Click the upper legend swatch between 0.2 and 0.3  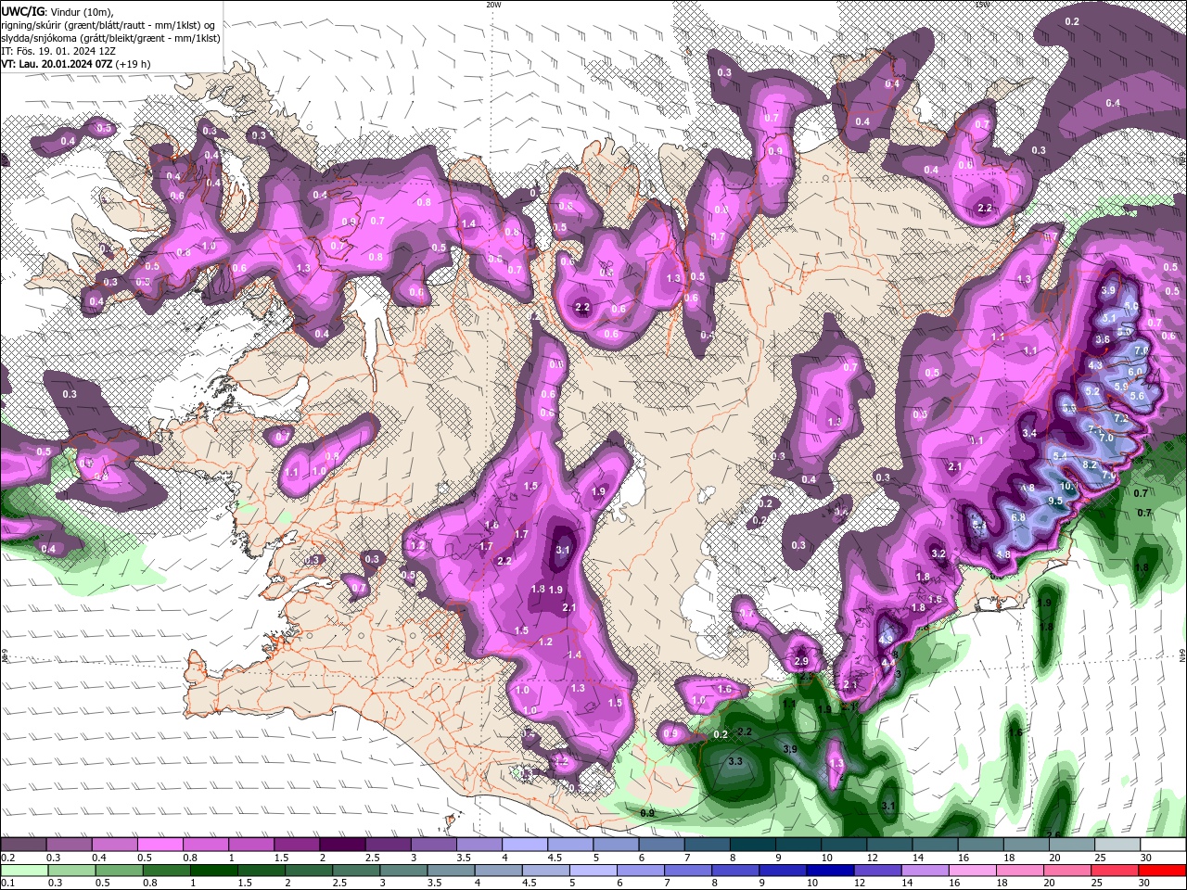point(23,844)
